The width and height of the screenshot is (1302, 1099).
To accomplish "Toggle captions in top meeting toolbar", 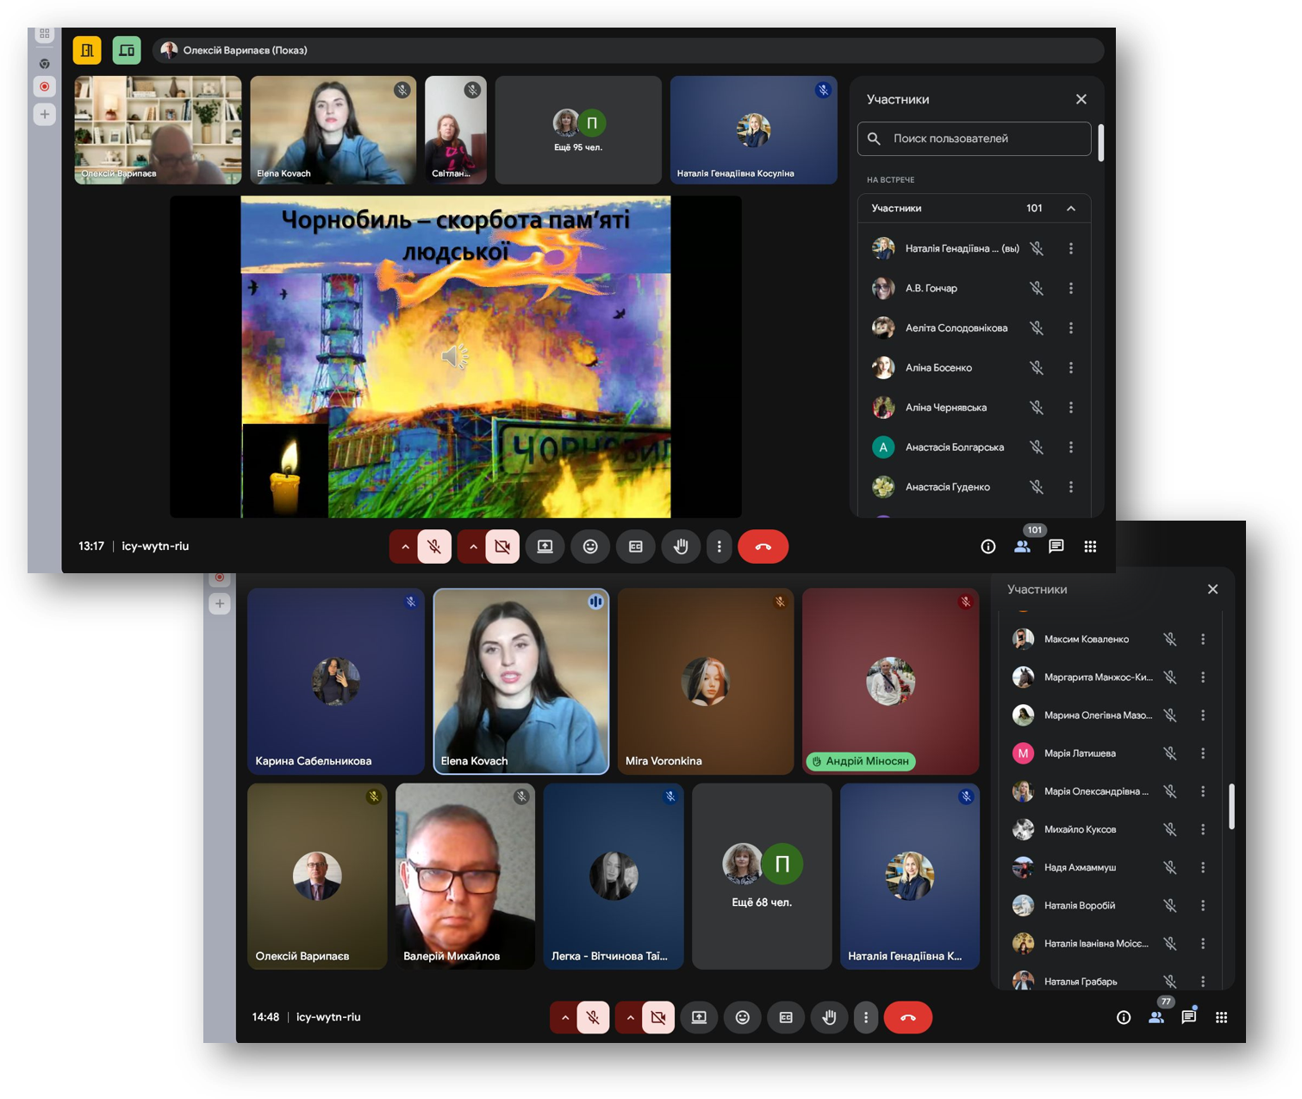I will tap(636, 546).
